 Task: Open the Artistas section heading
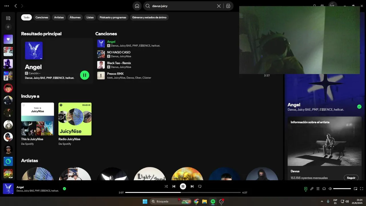29,161
